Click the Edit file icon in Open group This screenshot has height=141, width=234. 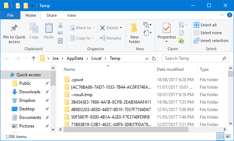(181, 33)
